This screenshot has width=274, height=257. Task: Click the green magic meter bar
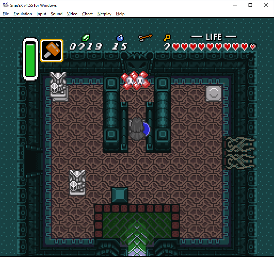31,60
